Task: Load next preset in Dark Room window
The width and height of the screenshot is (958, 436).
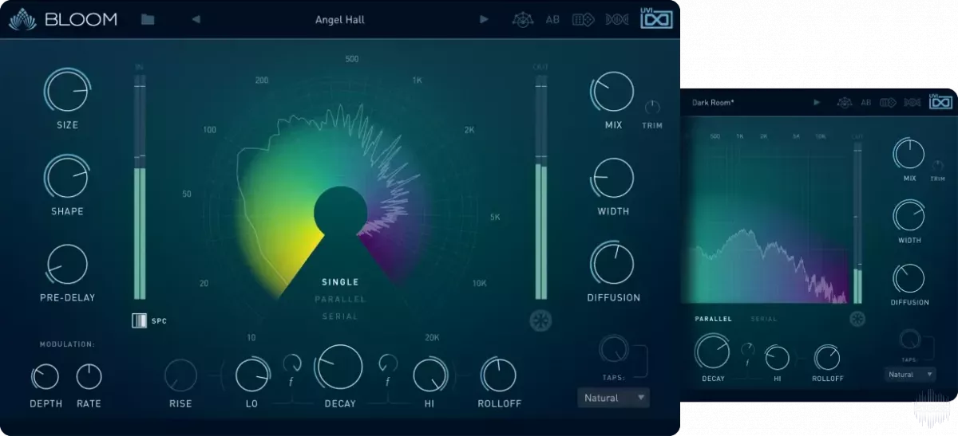Action: click(x=817, y=102)
